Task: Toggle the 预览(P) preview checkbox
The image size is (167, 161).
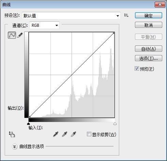Action: tap(137, 69)
